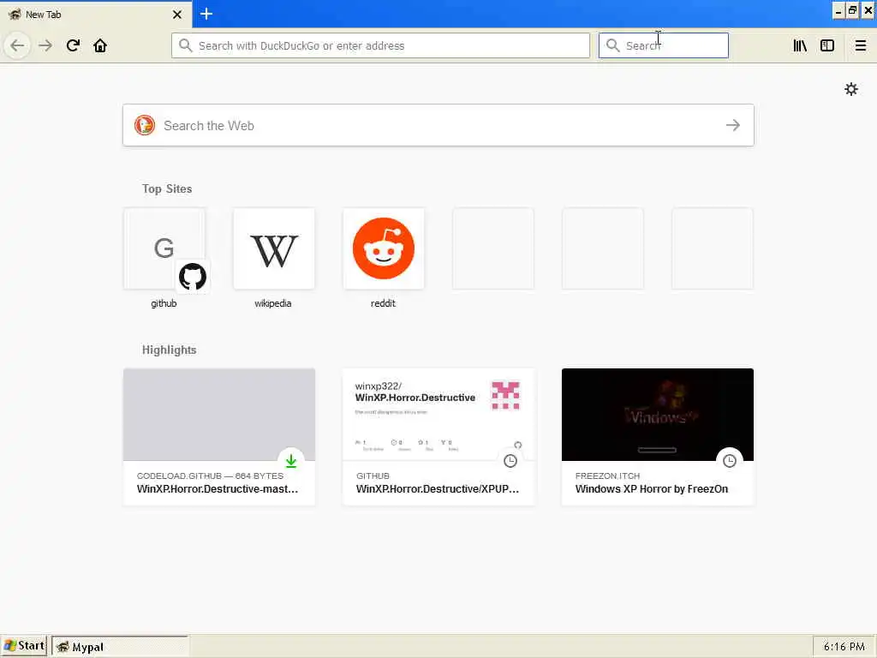This screenshot has width=877, height=658.
Task: Click the 6:16 PM taskbar clock
Action: coord(844,647)
